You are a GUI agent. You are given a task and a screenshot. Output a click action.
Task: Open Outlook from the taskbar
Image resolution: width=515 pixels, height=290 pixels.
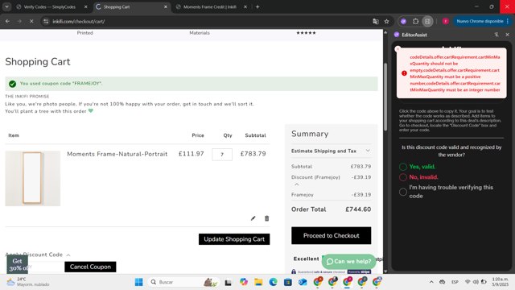(x=303, y=282)
